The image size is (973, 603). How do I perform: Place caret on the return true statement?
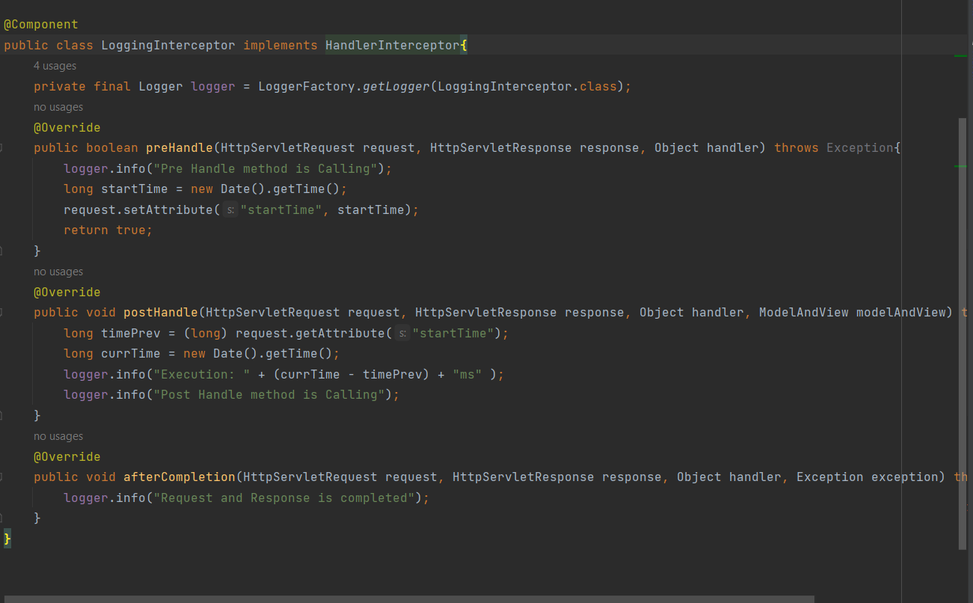point(108,230)
